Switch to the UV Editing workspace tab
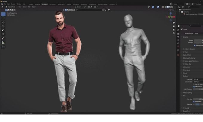 53,4
